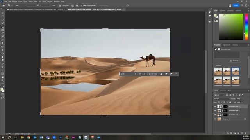Select the Rectangular Marquee tool
250x140 pixels.
2,16
